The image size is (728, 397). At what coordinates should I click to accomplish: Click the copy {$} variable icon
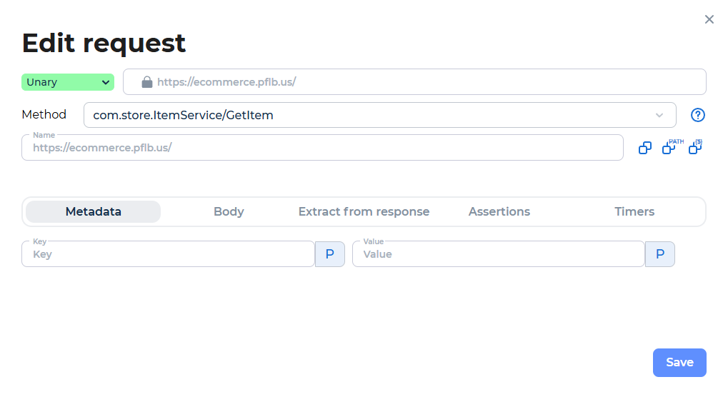click(696, 146)
